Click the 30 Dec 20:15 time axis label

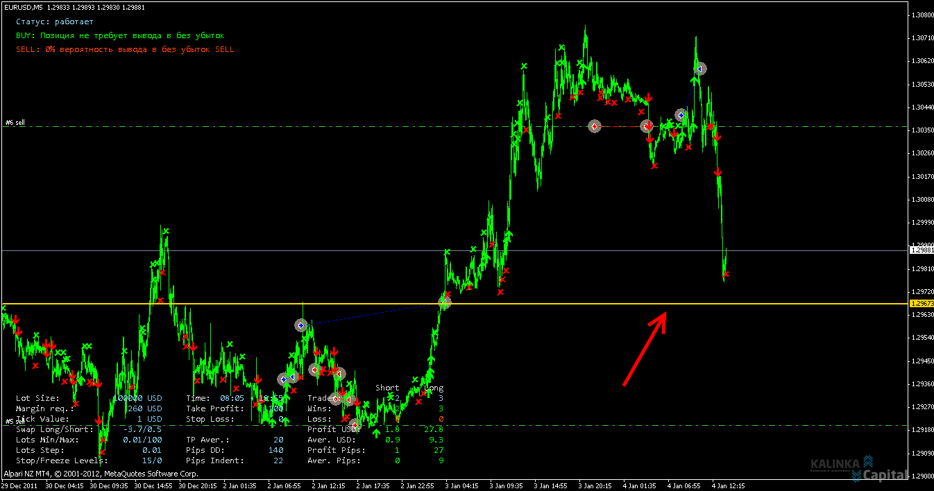[x=199, y=485]
